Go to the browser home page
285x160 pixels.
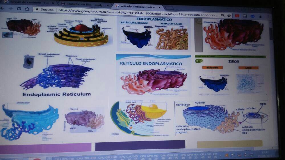tap(27, 9)
